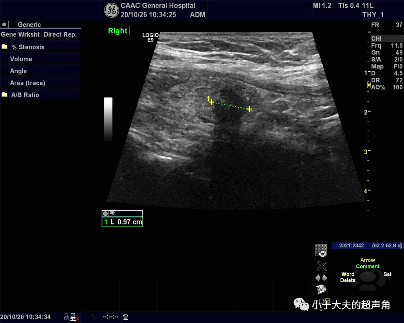Click the network disconnected status icon
404x323 pixels.
point(74,317)
